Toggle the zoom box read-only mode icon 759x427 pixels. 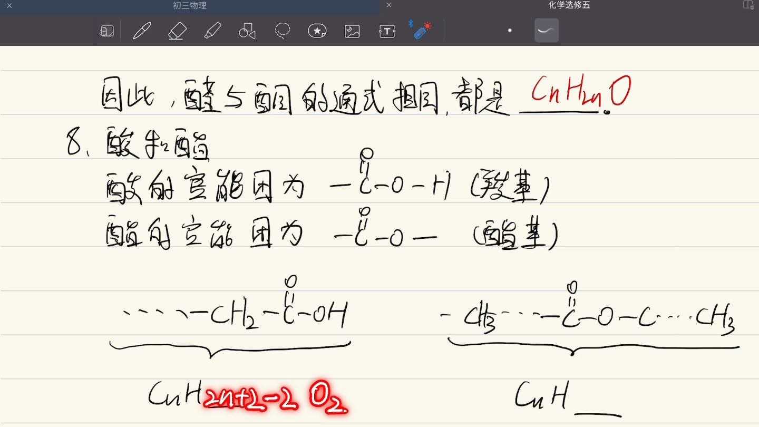(x=106, y=31)
